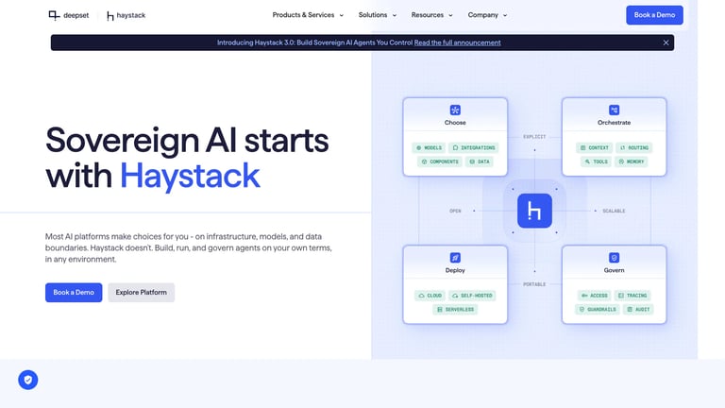Select the TRACING tag

(x=632, y=296)
